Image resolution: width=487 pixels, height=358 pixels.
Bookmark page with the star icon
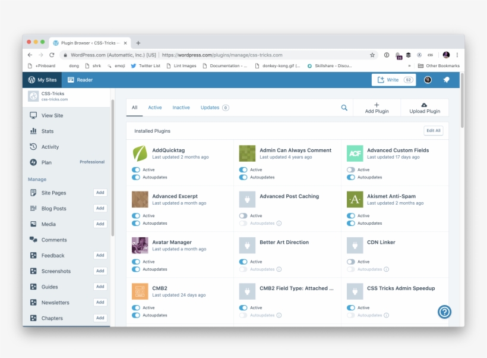(372, 55)
